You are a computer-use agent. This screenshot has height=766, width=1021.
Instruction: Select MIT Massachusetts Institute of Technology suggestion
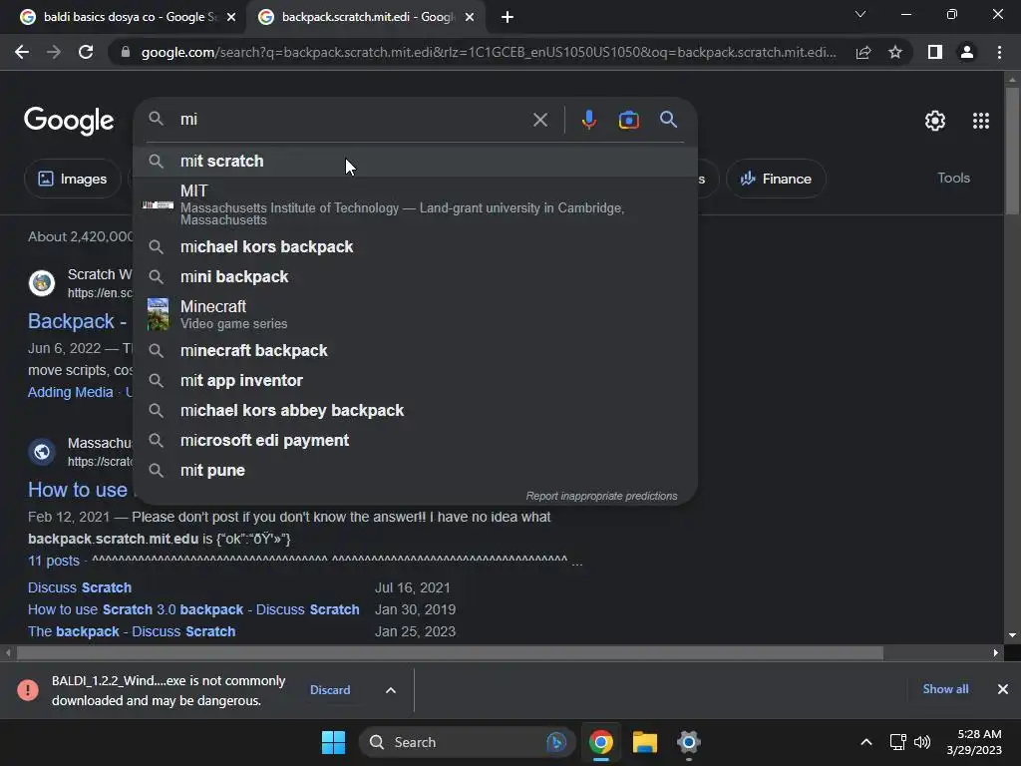416,204
